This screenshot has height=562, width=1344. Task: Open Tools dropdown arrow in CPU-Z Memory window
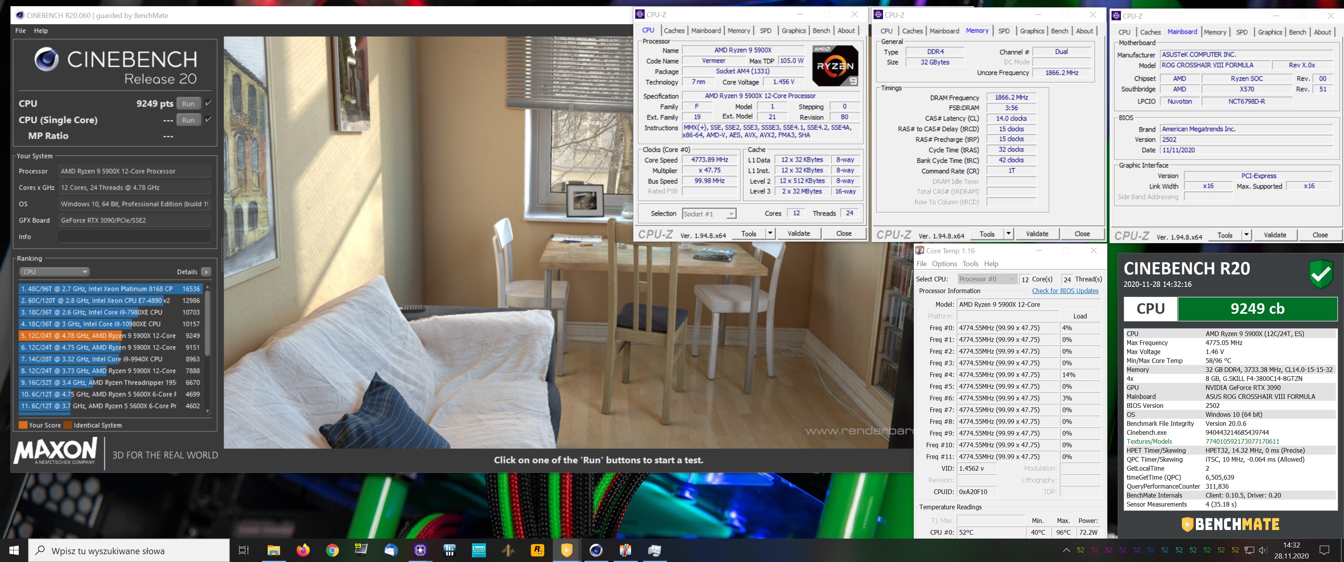coord(1008,234)
